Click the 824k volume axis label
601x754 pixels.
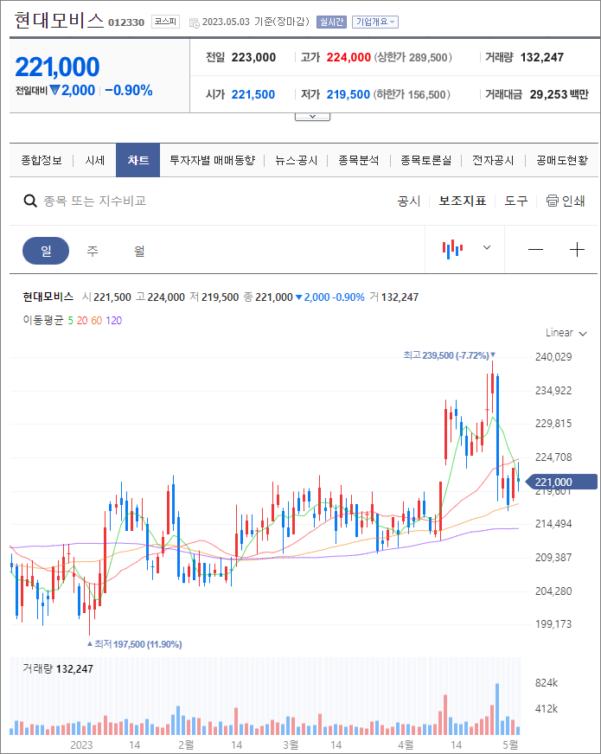click(547, 683)
